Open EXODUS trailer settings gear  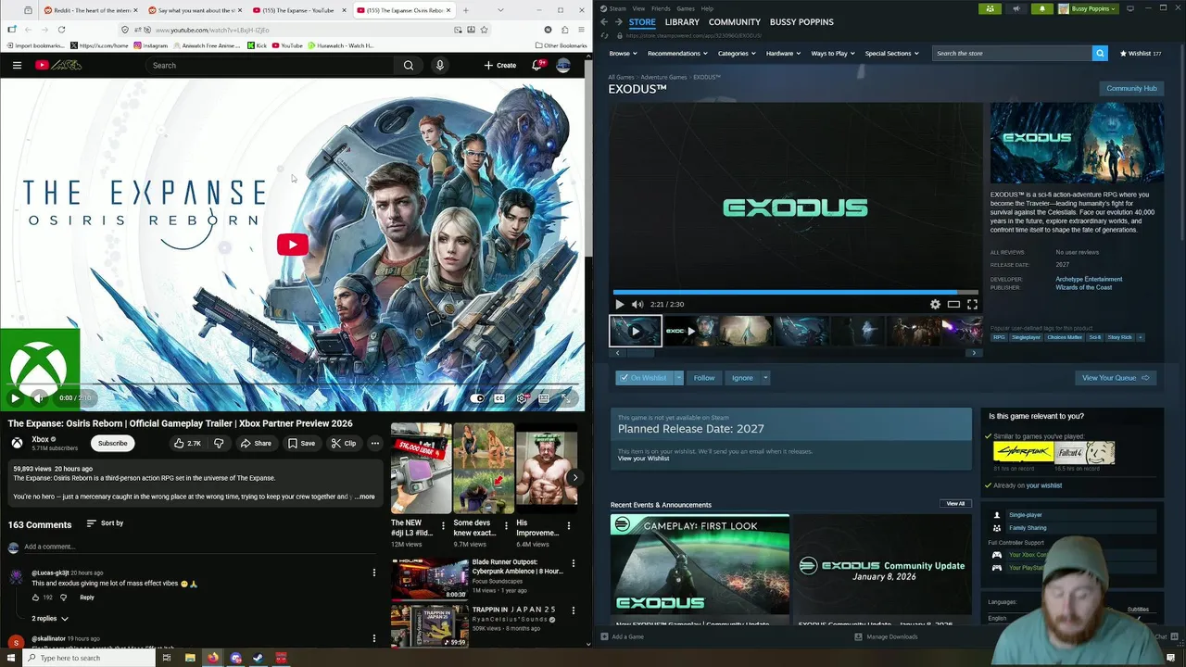coord(935,304)
